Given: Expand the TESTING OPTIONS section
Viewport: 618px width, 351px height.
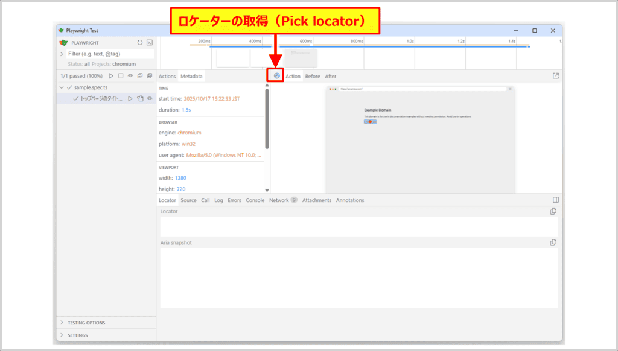Looking at the screenshot, I should 62,323.
